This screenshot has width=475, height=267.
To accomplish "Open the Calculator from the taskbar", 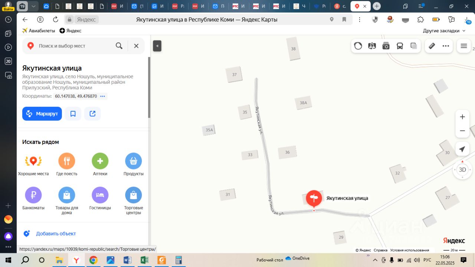I will coord(179,260).
